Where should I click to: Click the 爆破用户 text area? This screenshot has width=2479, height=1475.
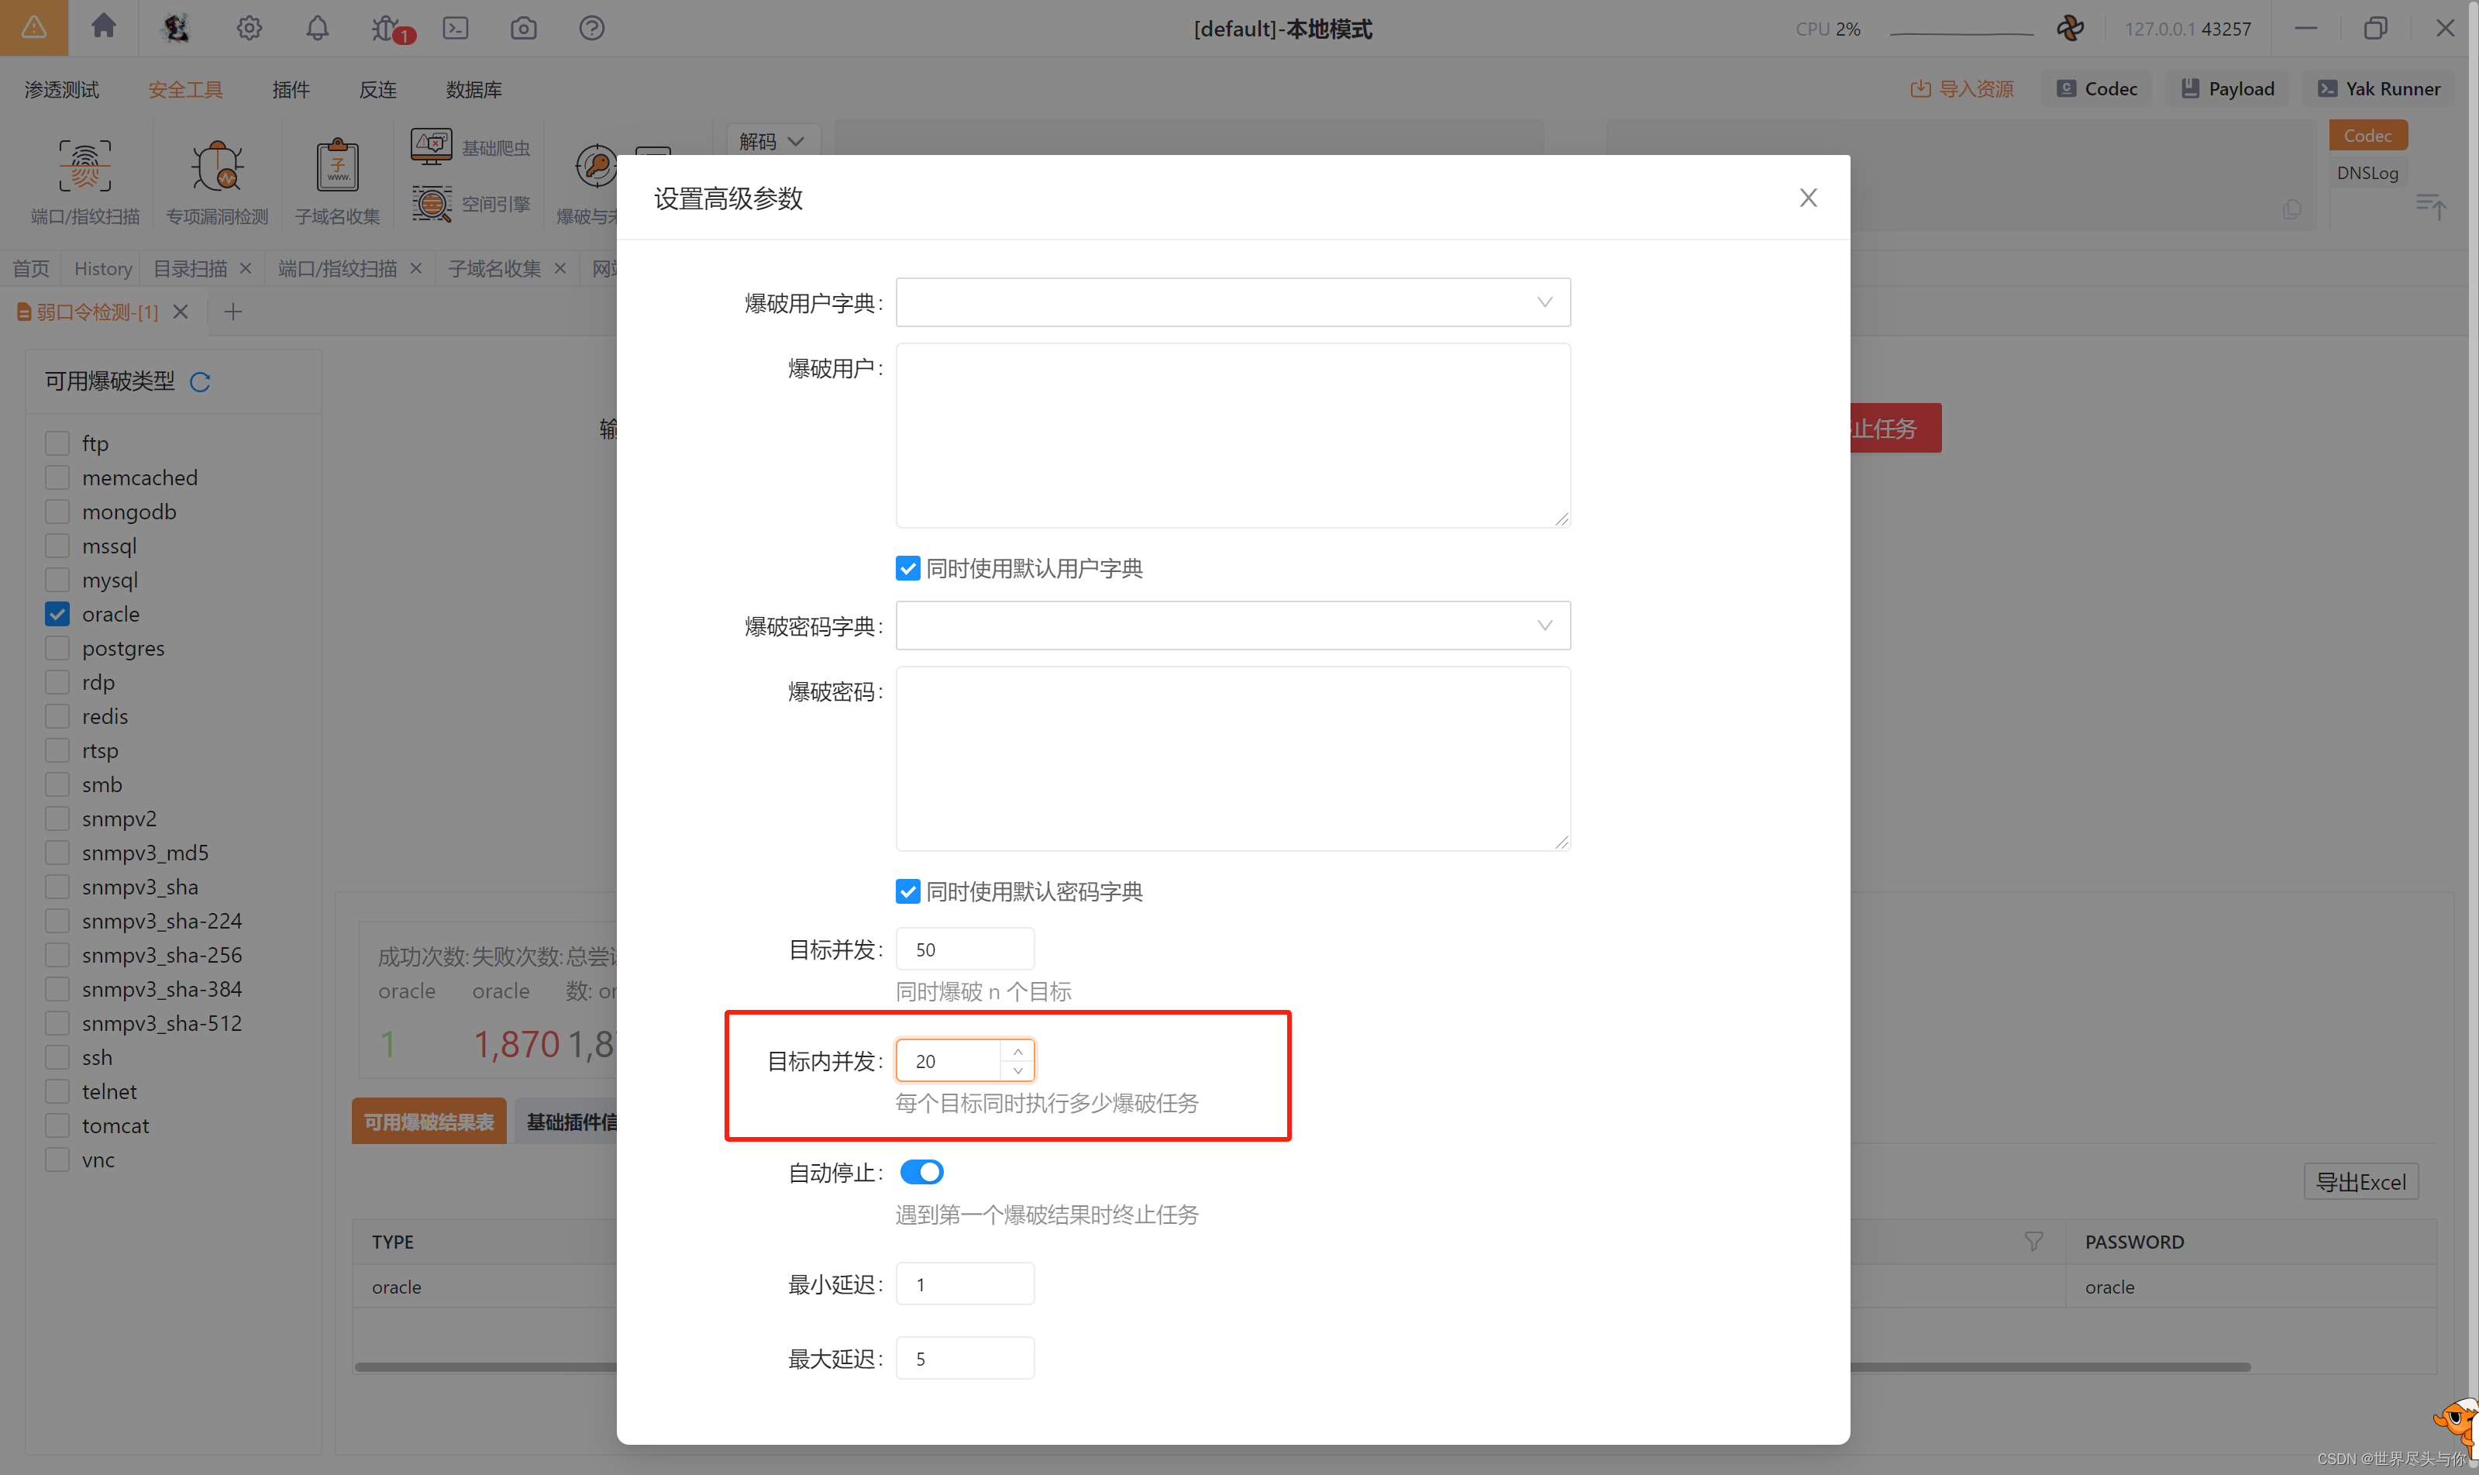point(1232,436)
